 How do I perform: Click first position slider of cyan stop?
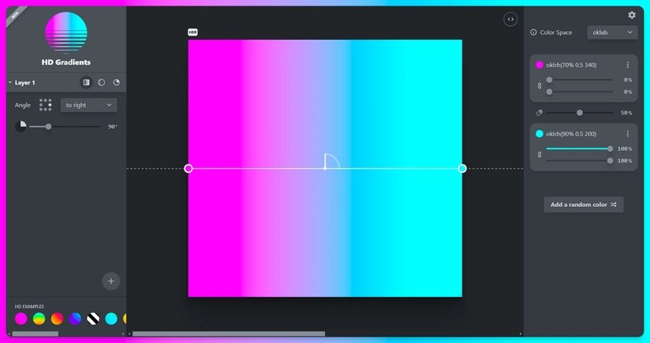[579, 148]
